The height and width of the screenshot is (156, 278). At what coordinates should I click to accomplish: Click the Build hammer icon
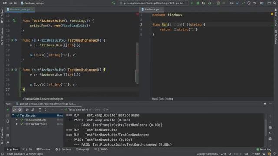point(113,3)
